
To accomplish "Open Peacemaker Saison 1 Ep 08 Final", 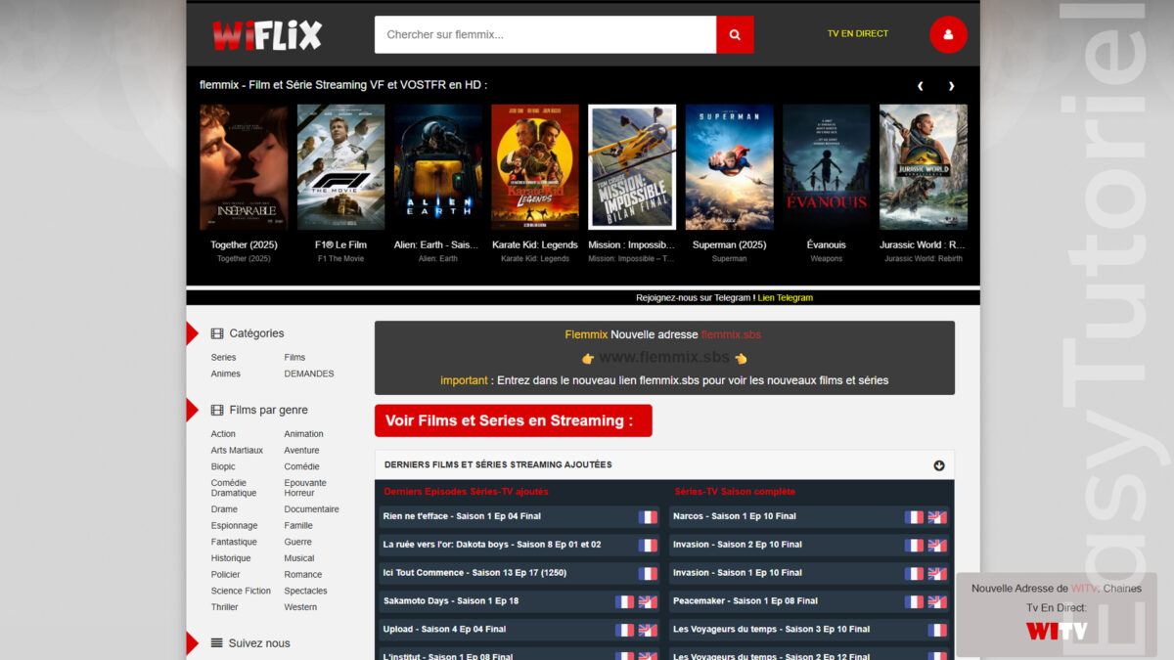I will coord(745,601).
